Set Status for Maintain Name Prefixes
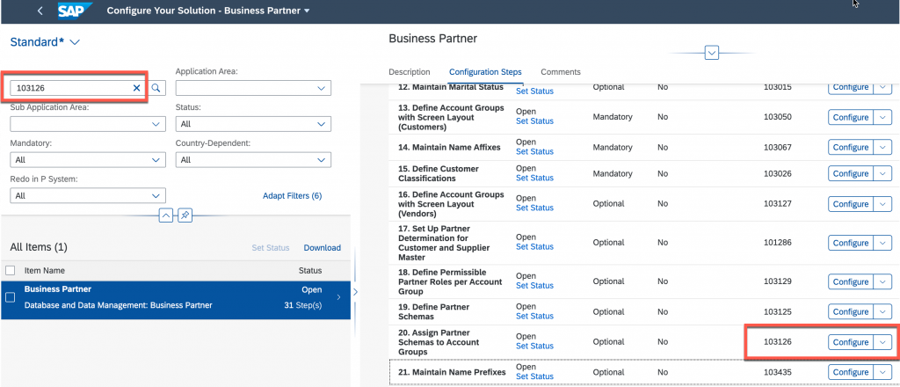Screen dimensions: 900x387 tap(534, 376)
